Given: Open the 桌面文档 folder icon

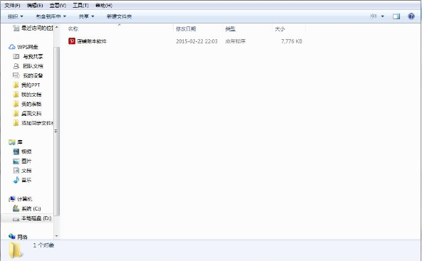Looking at the screenshot, I should (16, 113).
